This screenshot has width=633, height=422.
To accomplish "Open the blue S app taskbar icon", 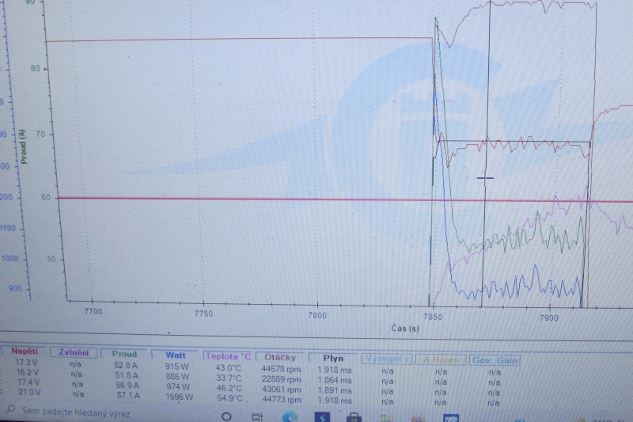I will (322, 416).
